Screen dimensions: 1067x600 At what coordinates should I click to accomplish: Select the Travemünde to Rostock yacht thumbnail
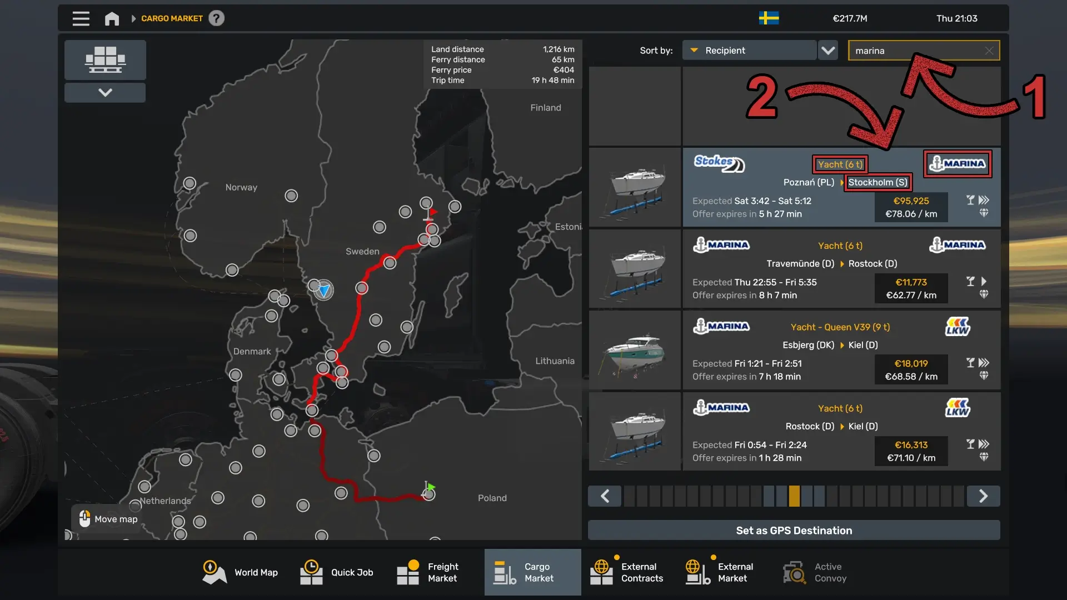pos(635,269)
